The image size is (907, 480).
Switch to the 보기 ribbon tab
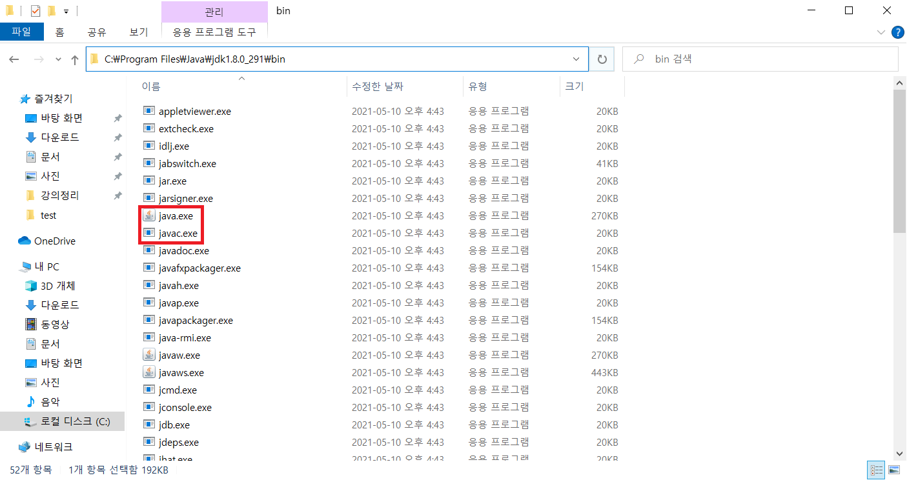(138, 32)
